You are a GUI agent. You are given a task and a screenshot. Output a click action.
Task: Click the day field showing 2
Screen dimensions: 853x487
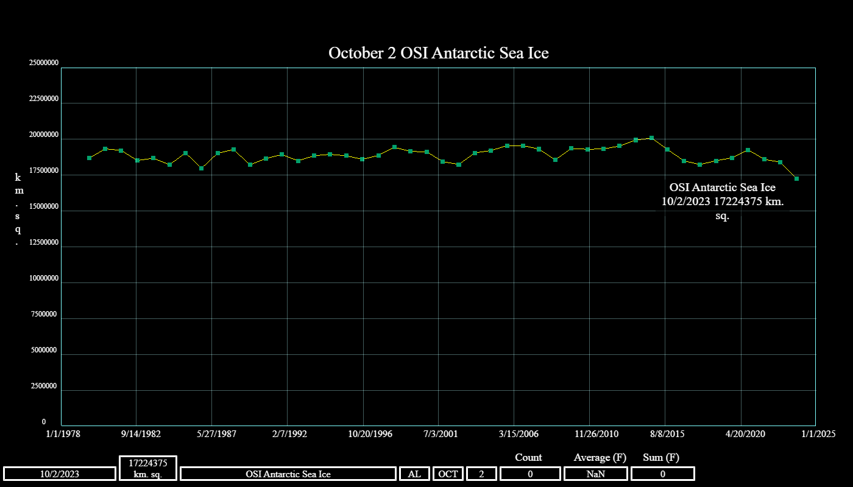click(482, 474)
